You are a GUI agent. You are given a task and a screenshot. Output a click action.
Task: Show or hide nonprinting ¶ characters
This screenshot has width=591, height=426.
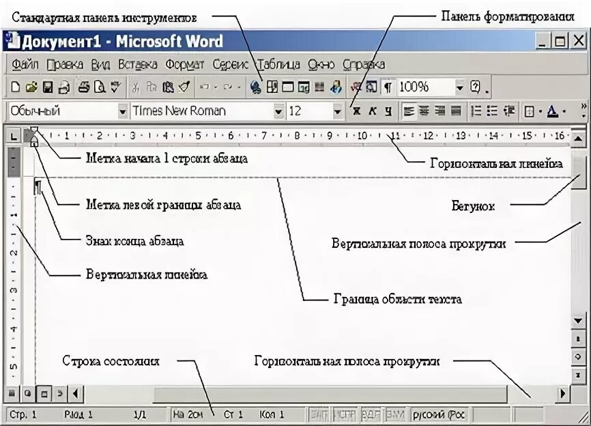click(388, 87)
